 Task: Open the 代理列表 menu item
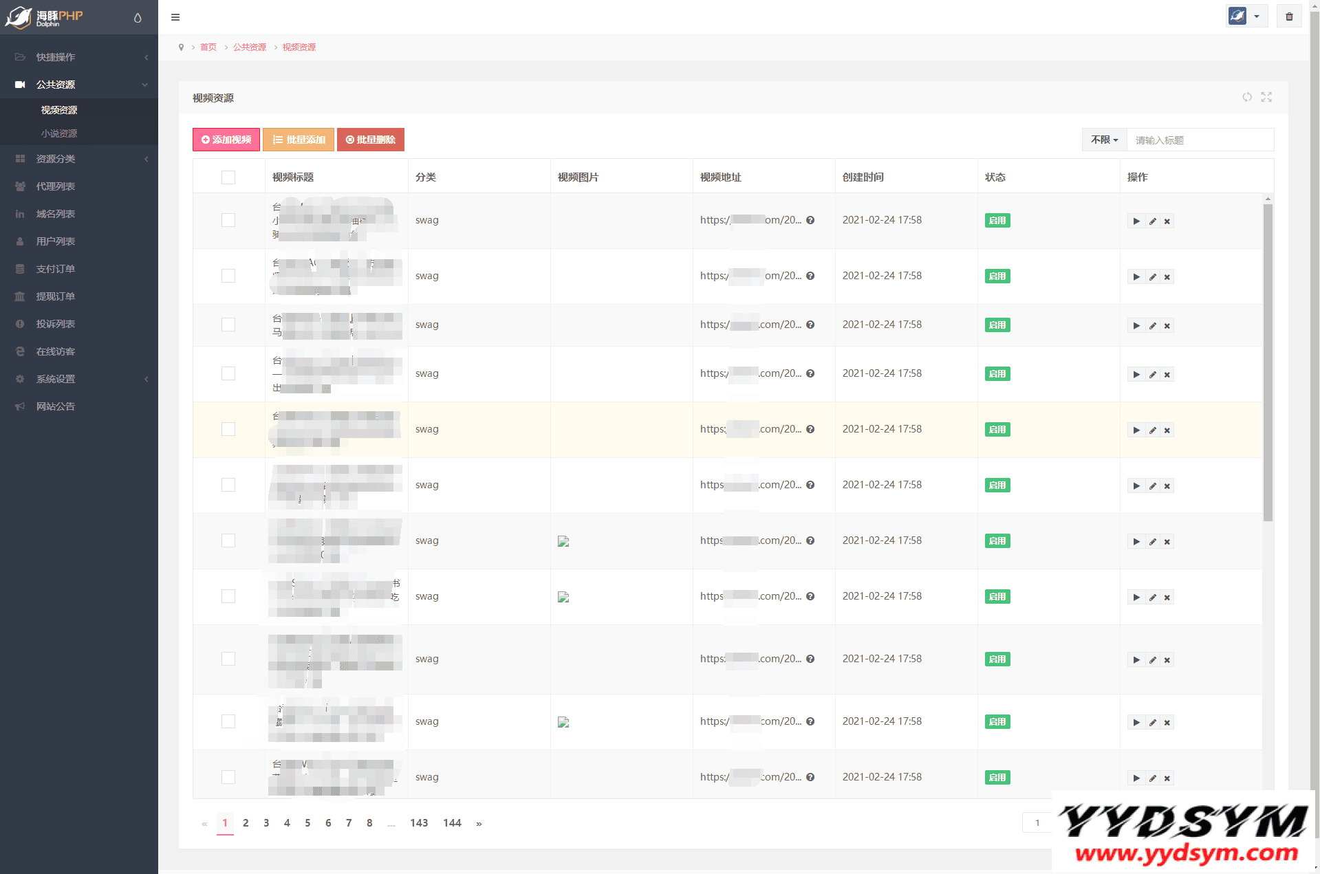(56, 186)
